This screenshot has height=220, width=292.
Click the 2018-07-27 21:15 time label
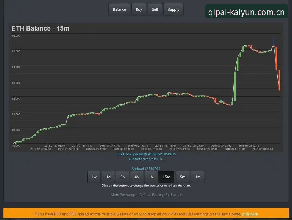[193, 145]
